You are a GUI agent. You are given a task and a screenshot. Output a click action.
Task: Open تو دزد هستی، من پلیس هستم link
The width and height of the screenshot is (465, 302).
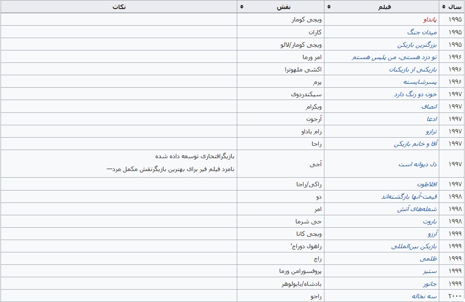pos(394,57)
